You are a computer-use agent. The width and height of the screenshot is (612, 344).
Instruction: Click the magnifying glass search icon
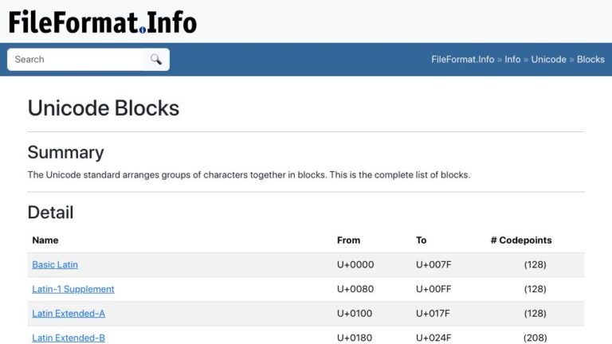(x=156, y=59)
